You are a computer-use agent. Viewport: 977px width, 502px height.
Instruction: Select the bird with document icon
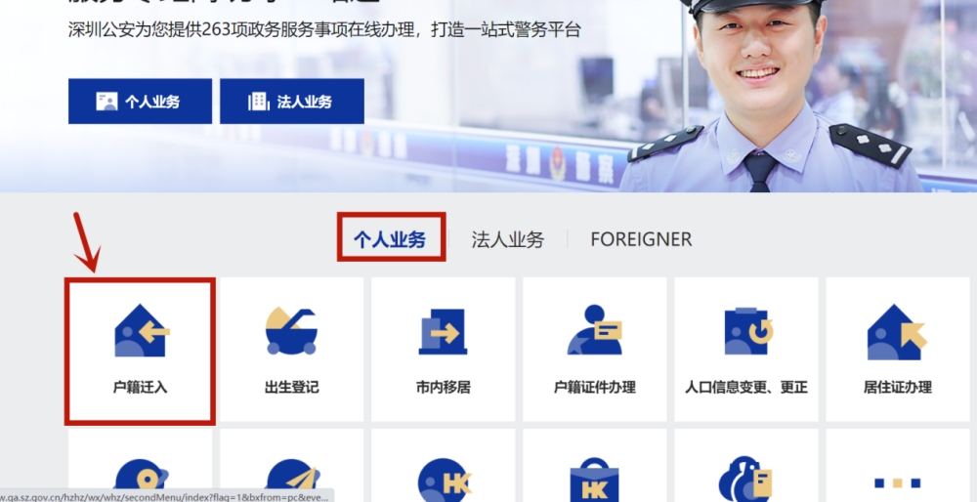click(745, 479)
